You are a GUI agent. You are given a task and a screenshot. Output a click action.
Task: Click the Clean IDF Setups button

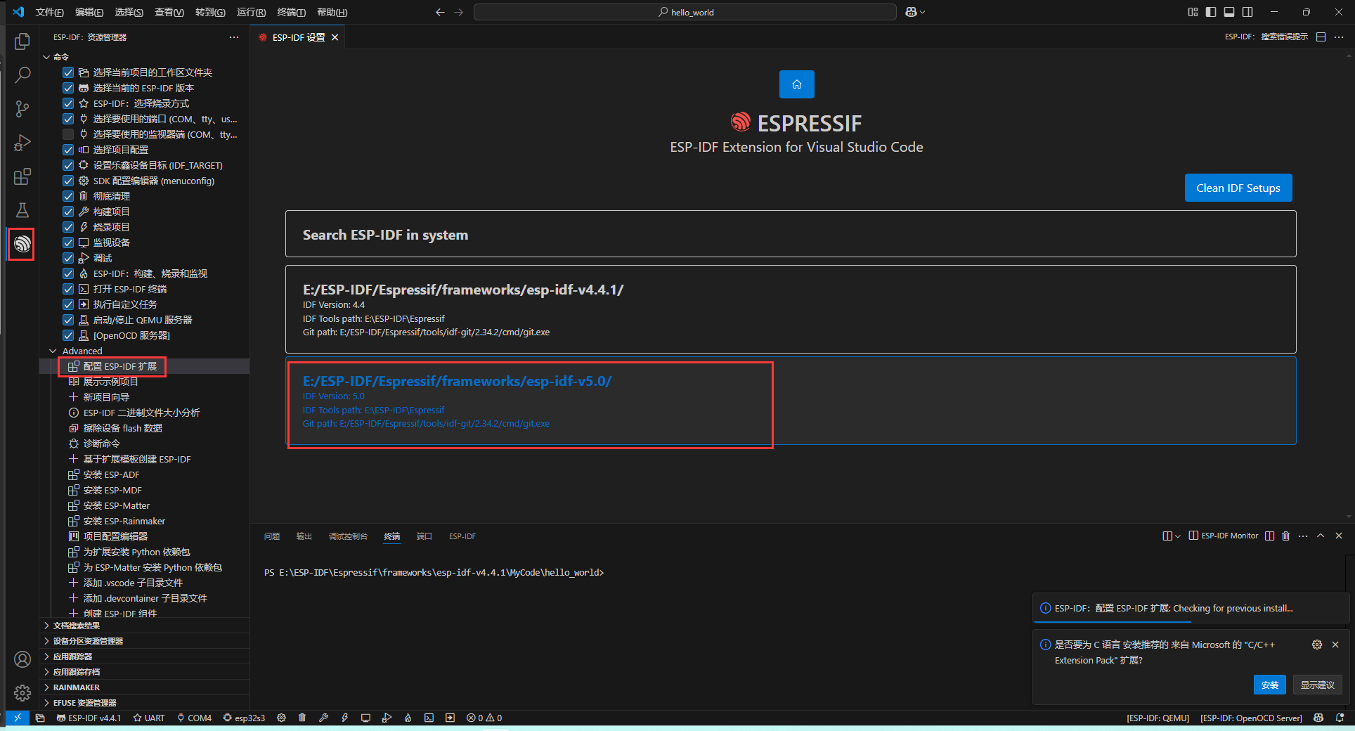click(1238, 188)
